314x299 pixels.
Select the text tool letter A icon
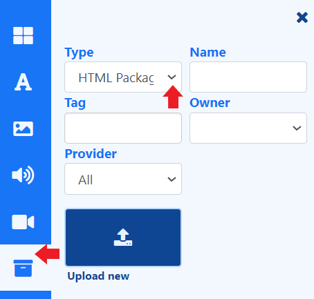23,82
